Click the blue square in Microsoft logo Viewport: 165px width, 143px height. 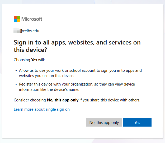point(15,20)
